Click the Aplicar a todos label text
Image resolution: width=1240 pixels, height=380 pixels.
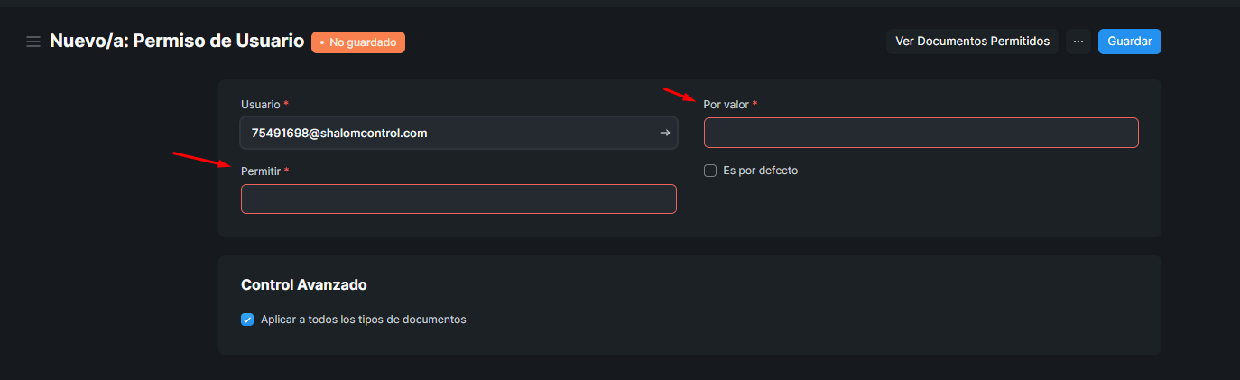pos(364,320)
